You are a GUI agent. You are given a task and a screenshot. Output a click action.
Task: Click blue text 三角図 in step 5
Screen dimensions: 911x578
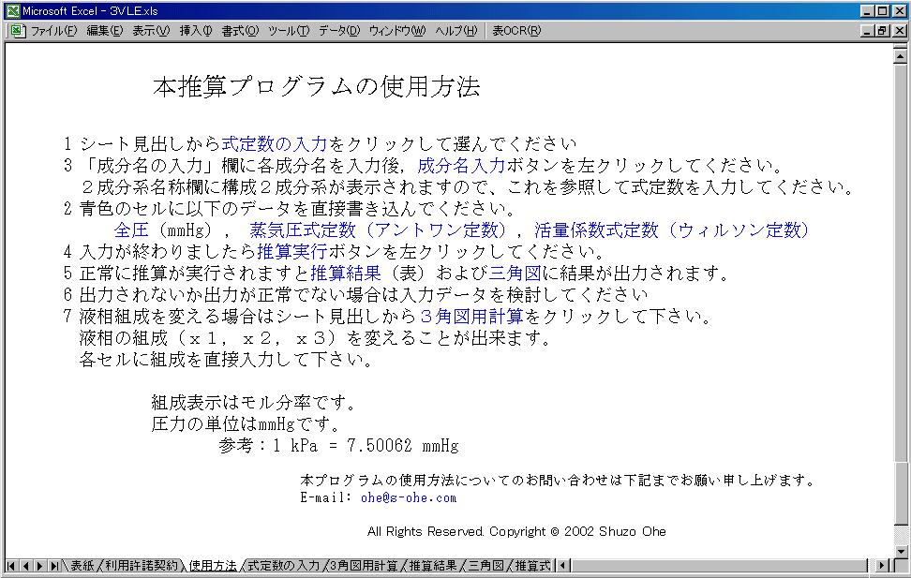coord(515,273)
